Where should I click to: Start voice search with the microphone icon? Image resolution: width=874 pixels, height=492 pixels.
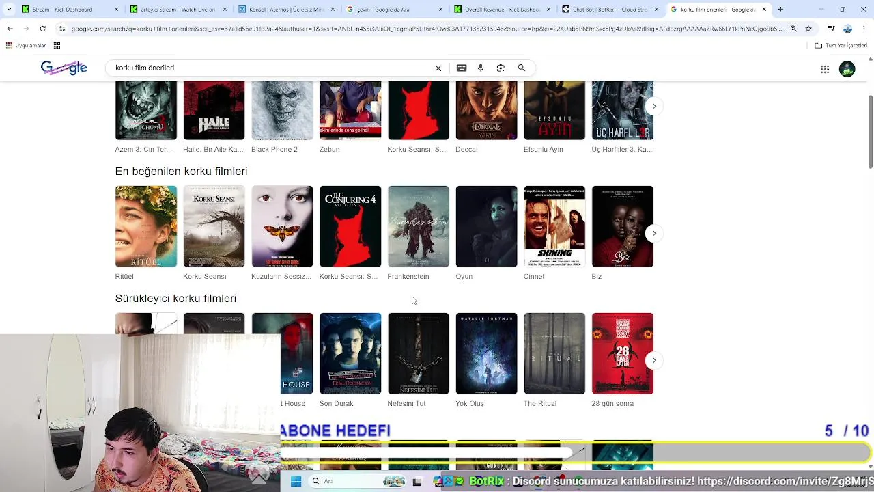click(481, 68)
